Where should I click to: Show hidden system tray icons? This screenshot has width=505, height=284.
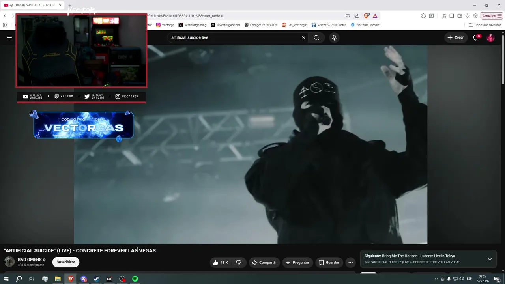tap(436, 279)
